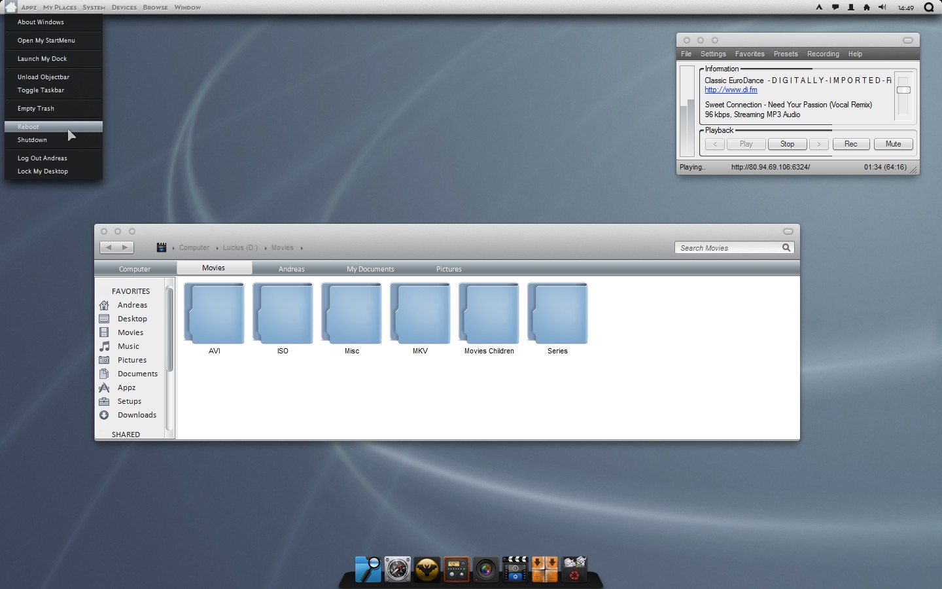Click the speaker volume tray icon
942x589 pixels.
pyautogui.click(x=882, y=7)
